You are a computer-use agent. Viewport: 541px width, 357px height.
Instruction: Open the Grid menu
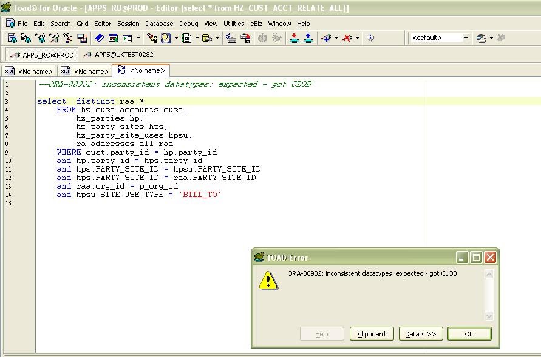82,24
